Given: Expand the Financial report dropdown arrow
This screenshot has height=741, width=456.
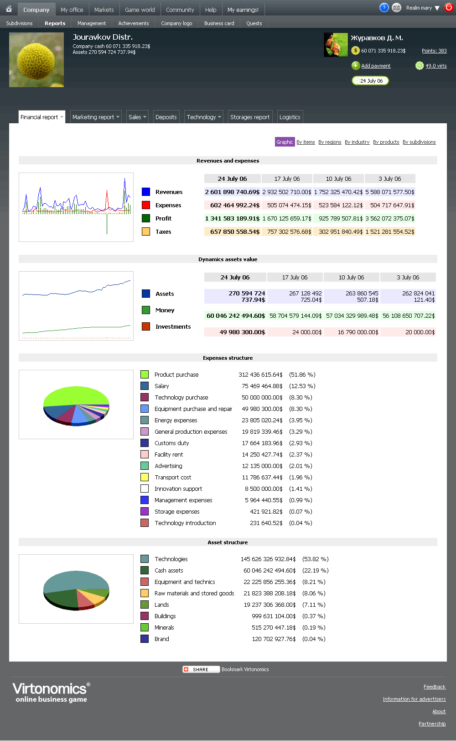Looking at the screenshot, I should pyautogui.click(x=62, y=117).
